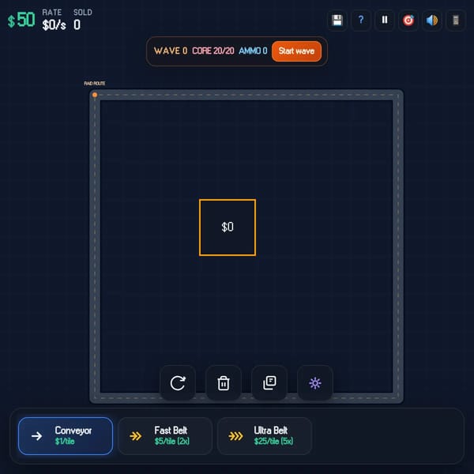This screenshot has width=474, height=474.
Task: Open the purple gear settings icon
Action: pos(315,383)
